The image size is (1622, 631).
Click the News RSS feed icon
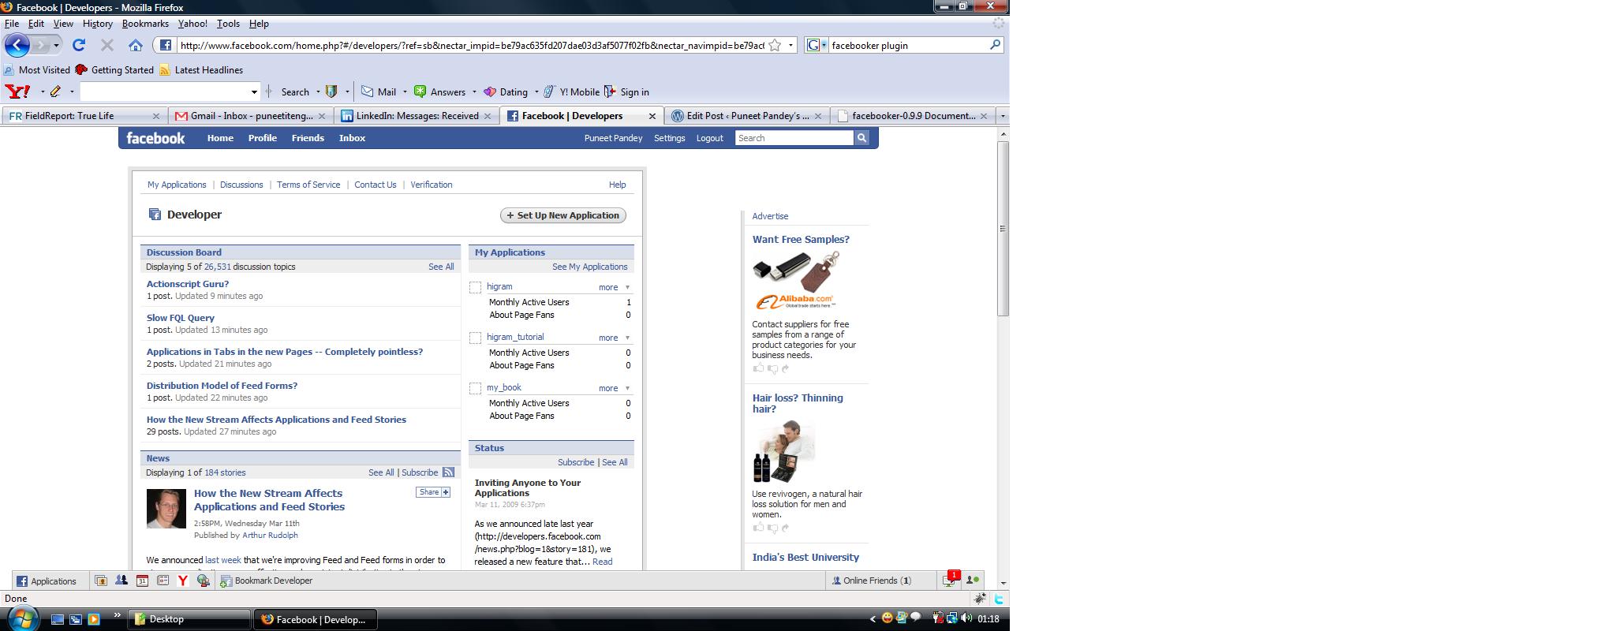tap(448, 472)
